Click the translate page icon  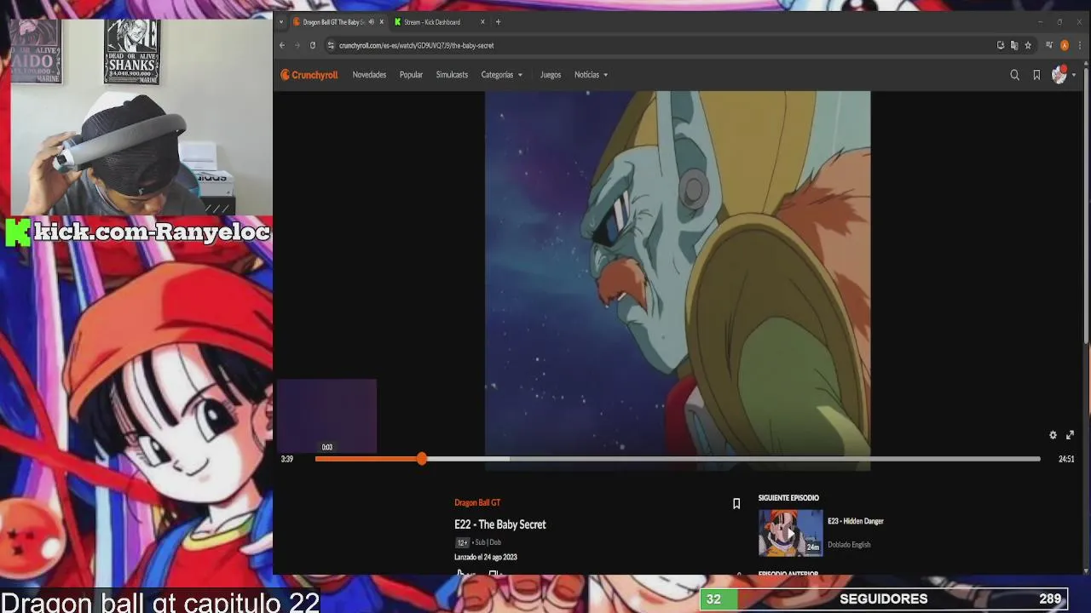tap(1014, 45)
